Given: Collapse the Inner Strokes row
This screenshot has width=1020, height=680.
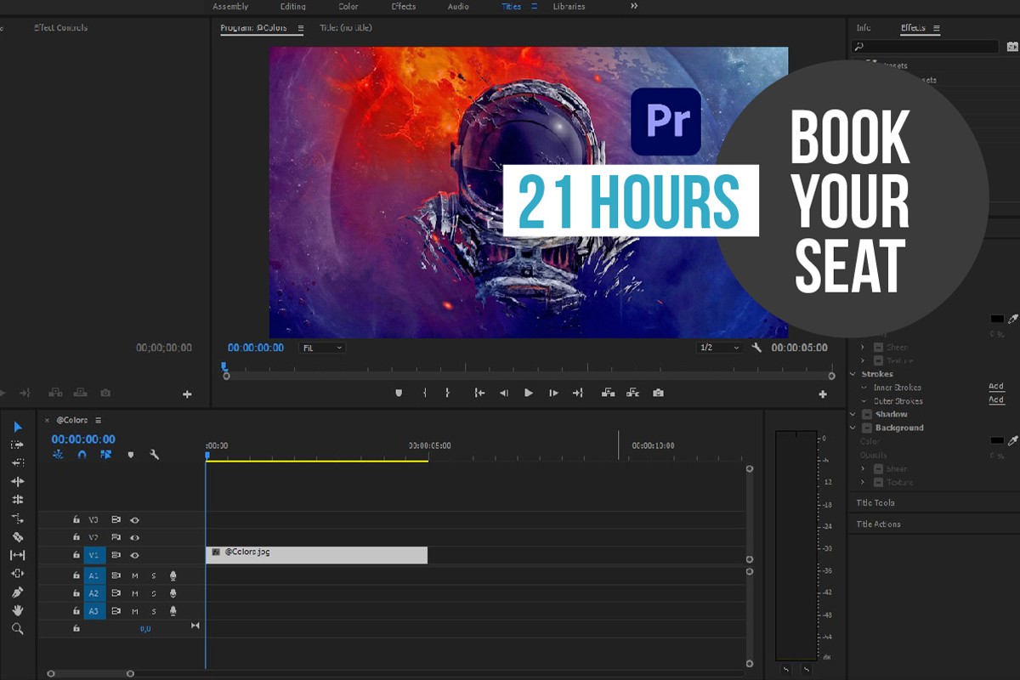Looking at the screenshot, I should tap(865, 388).
